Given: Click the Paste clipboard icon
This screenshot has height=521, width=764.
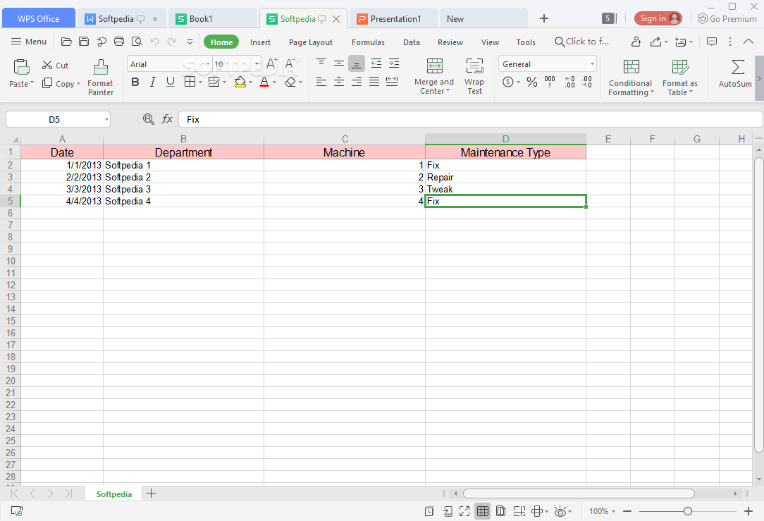Looking at the screenshot, I should [x=21, y=67].
